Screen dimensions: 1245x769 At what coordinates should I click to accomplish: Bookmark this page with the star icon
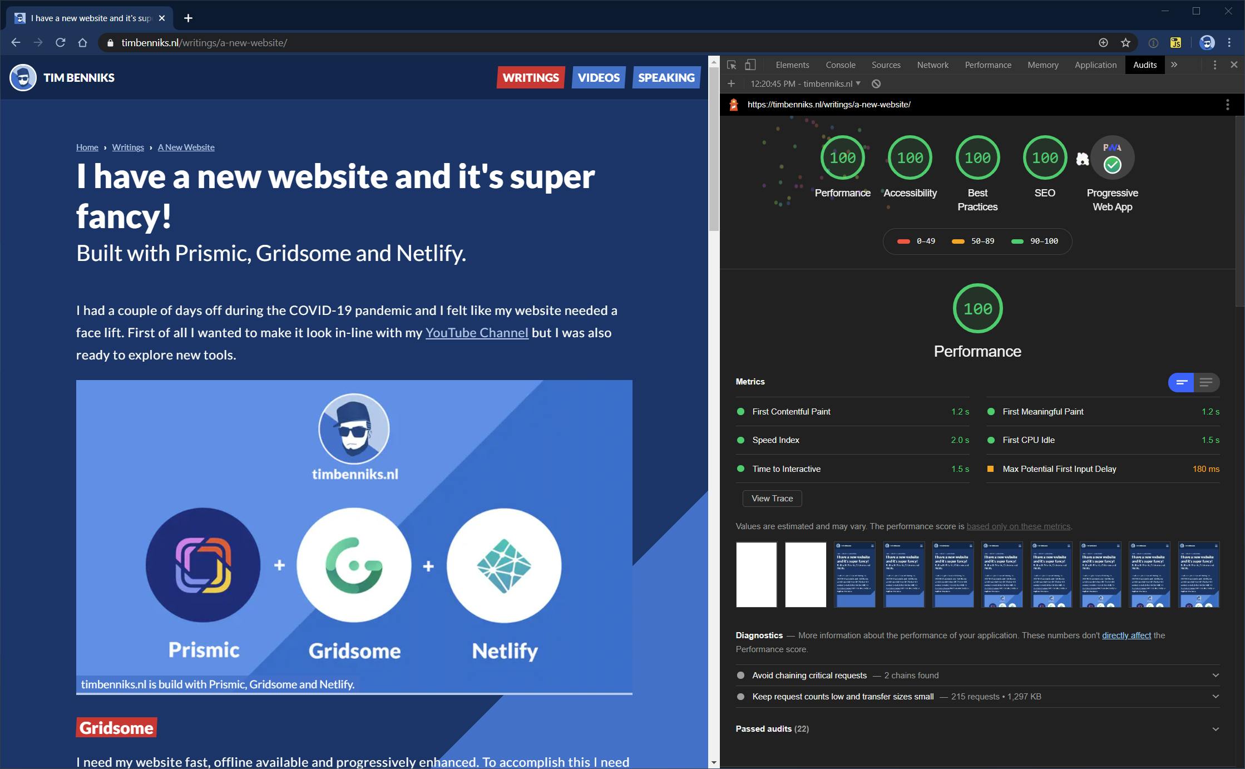point(1125,42)
